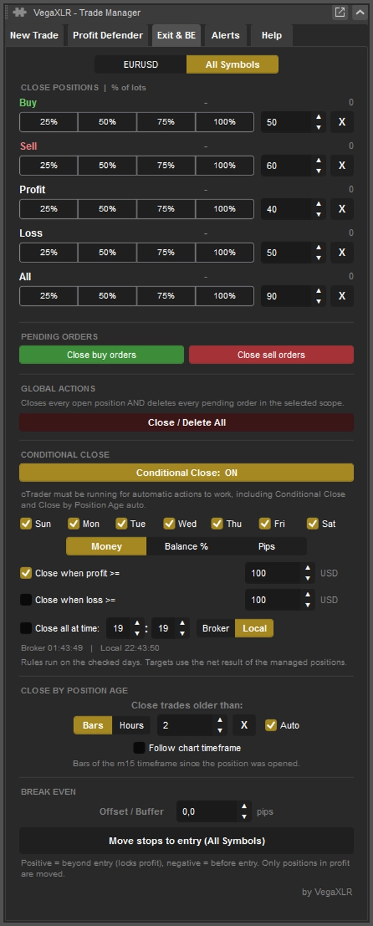Screen dimensions: 373x926
Task: Increase the Buy custom percent value
Action: coord(318,117)
